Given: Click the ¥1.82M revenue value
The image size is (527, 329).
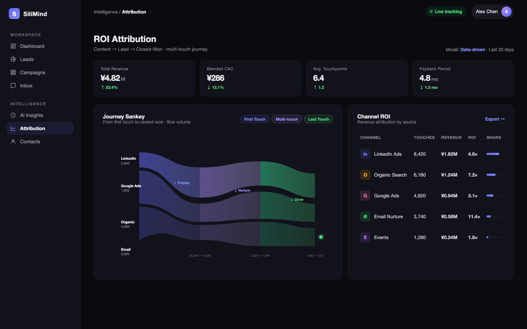Looking at the screenshot, I should pyautogui.click(x=449, y=154).
